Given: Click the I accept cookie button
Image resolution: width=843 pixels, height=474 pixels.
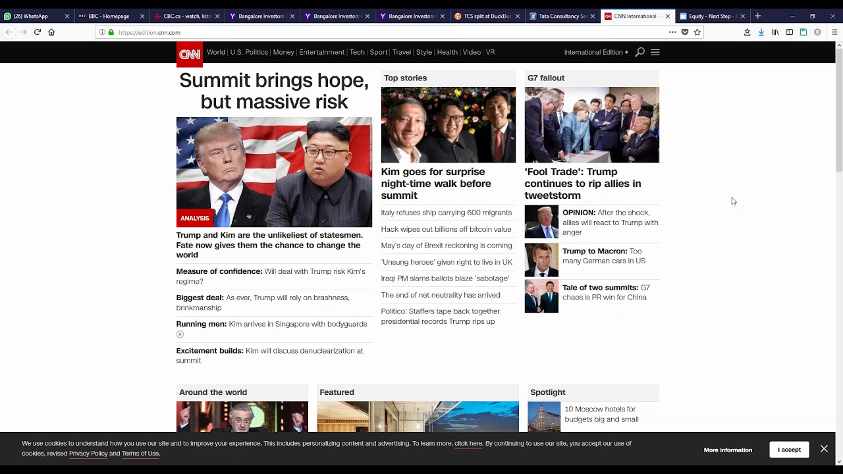Looking at the screenshot, I should tap(789, 450).
